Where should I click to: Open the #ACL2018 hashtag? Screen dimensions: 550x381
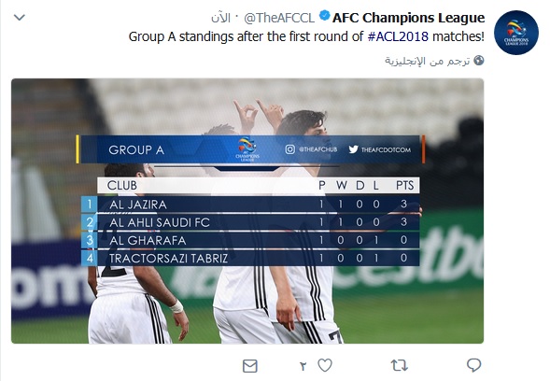click(398, 36)
